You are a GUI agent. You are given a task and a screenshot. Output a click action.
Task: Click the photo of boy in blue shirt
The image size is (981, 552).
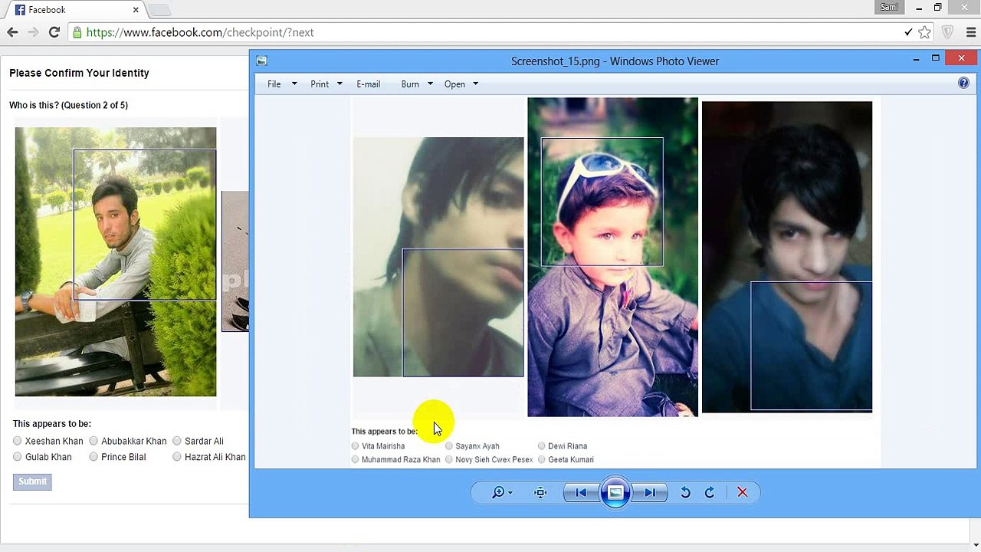(787, 257)
